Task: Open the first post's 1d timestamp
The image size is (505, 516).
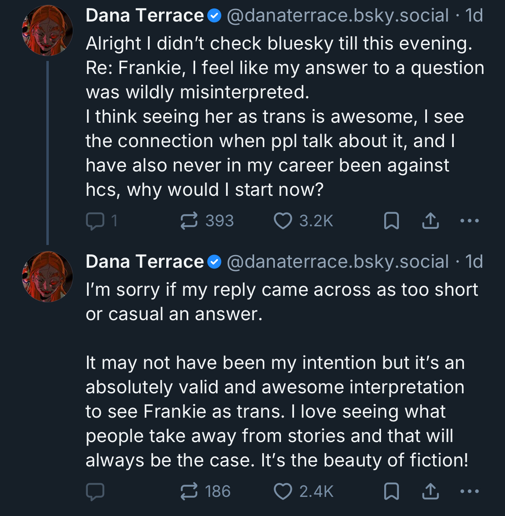Action: point(474,15)
